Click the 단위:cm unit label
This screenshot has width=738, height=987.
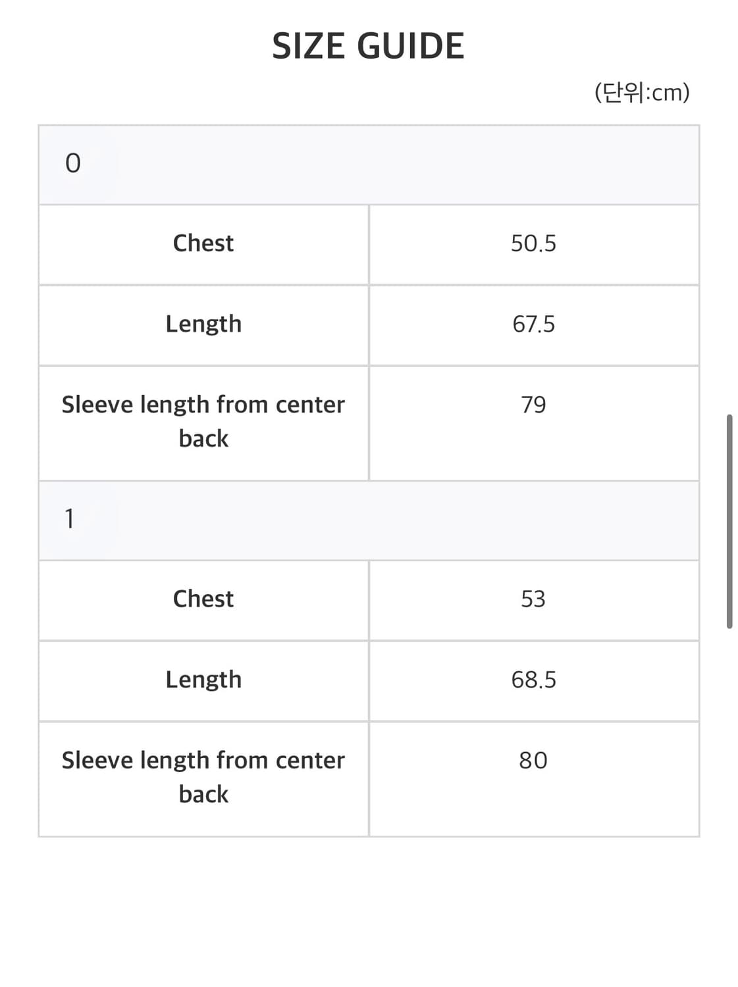click(642, 93)
